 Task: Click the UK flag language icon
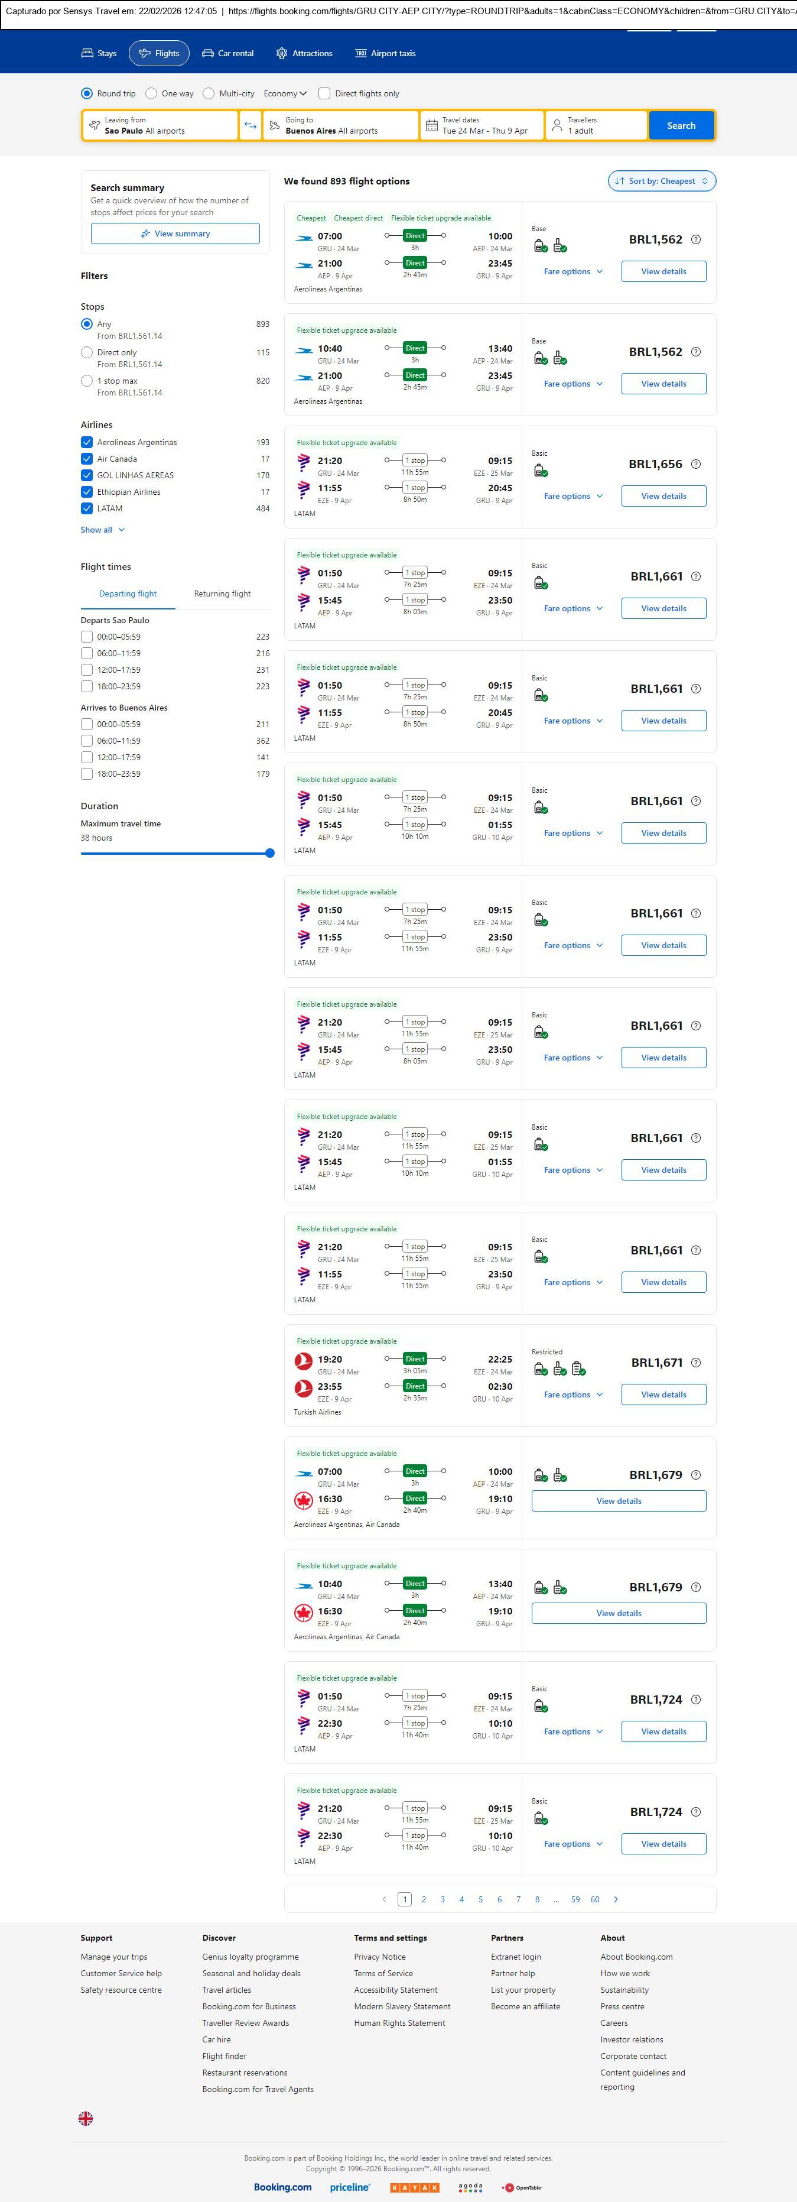click(86, 2117)
